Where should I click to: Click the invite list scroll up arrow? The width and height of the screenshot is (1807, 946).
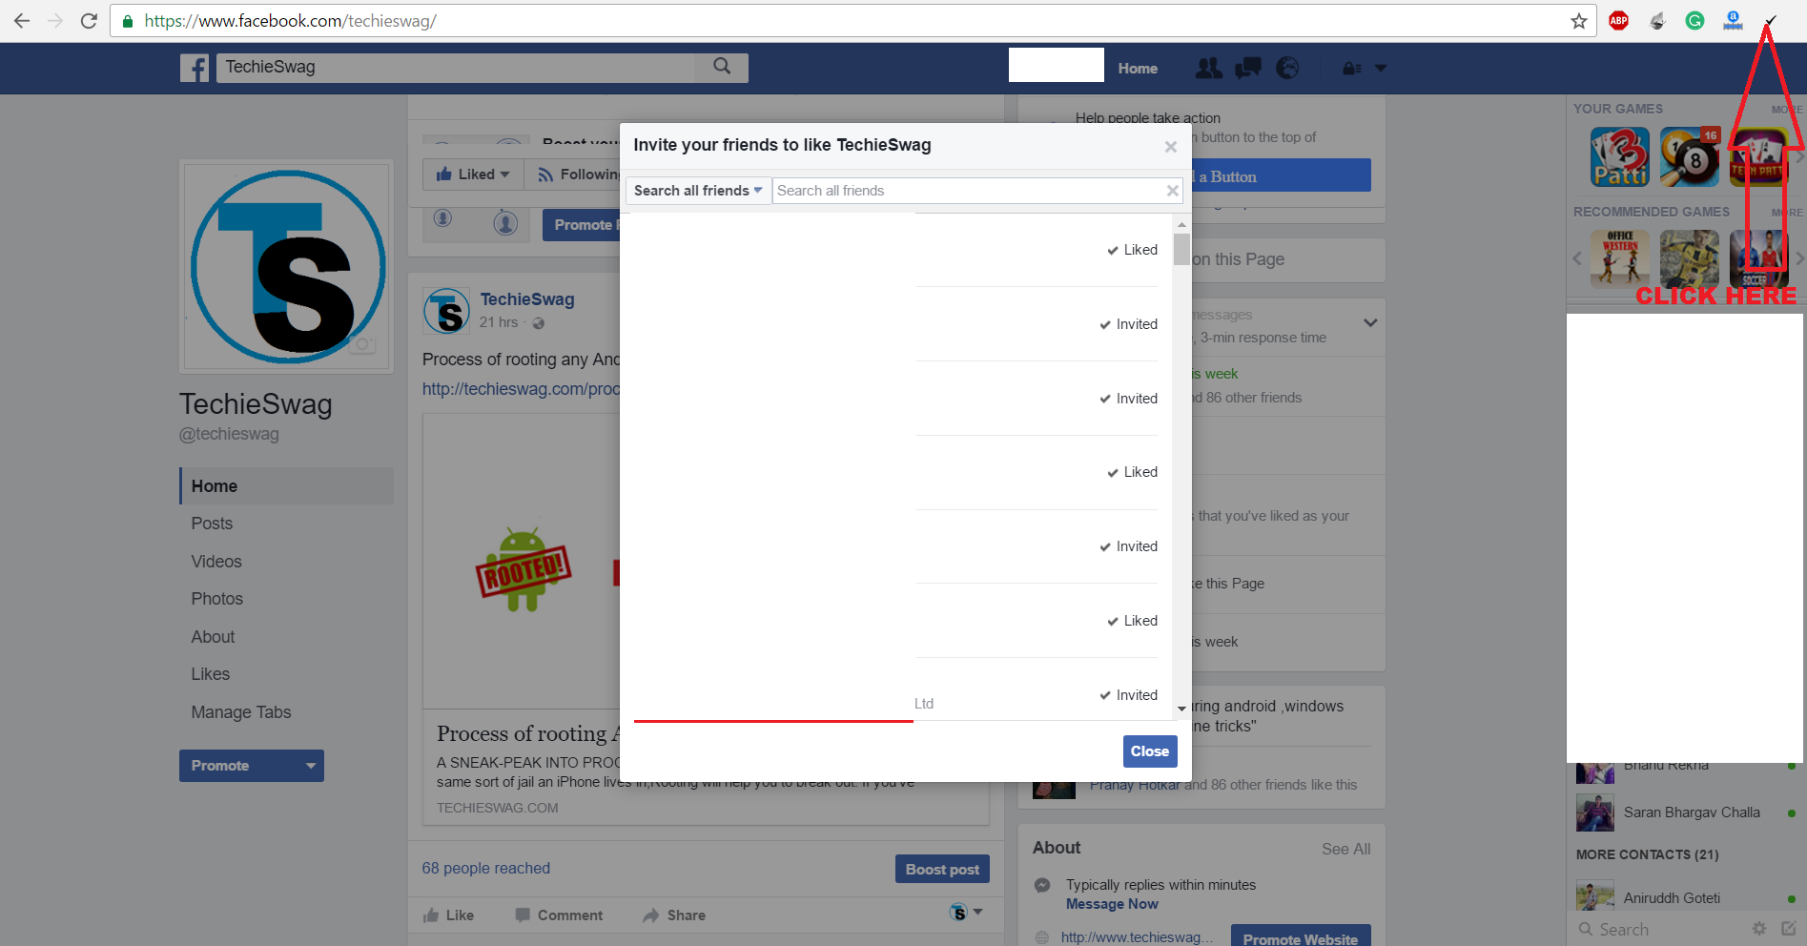click(x=1181, y=225)
